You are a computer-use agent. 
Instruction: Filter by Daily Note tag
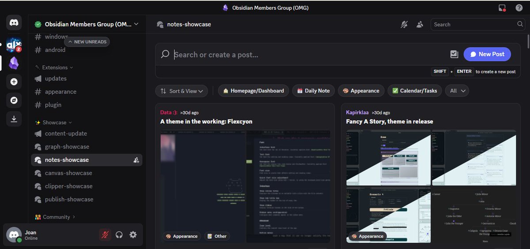(x=314, y=91)
